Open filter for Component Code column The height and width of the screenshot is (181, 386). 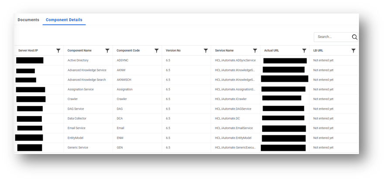(157, 50)
